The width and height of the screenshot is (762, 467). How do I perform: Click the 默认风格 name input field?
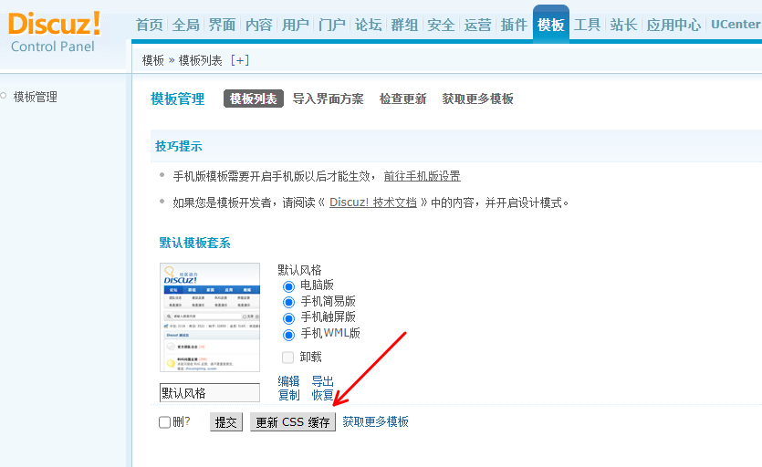point(209,393)
